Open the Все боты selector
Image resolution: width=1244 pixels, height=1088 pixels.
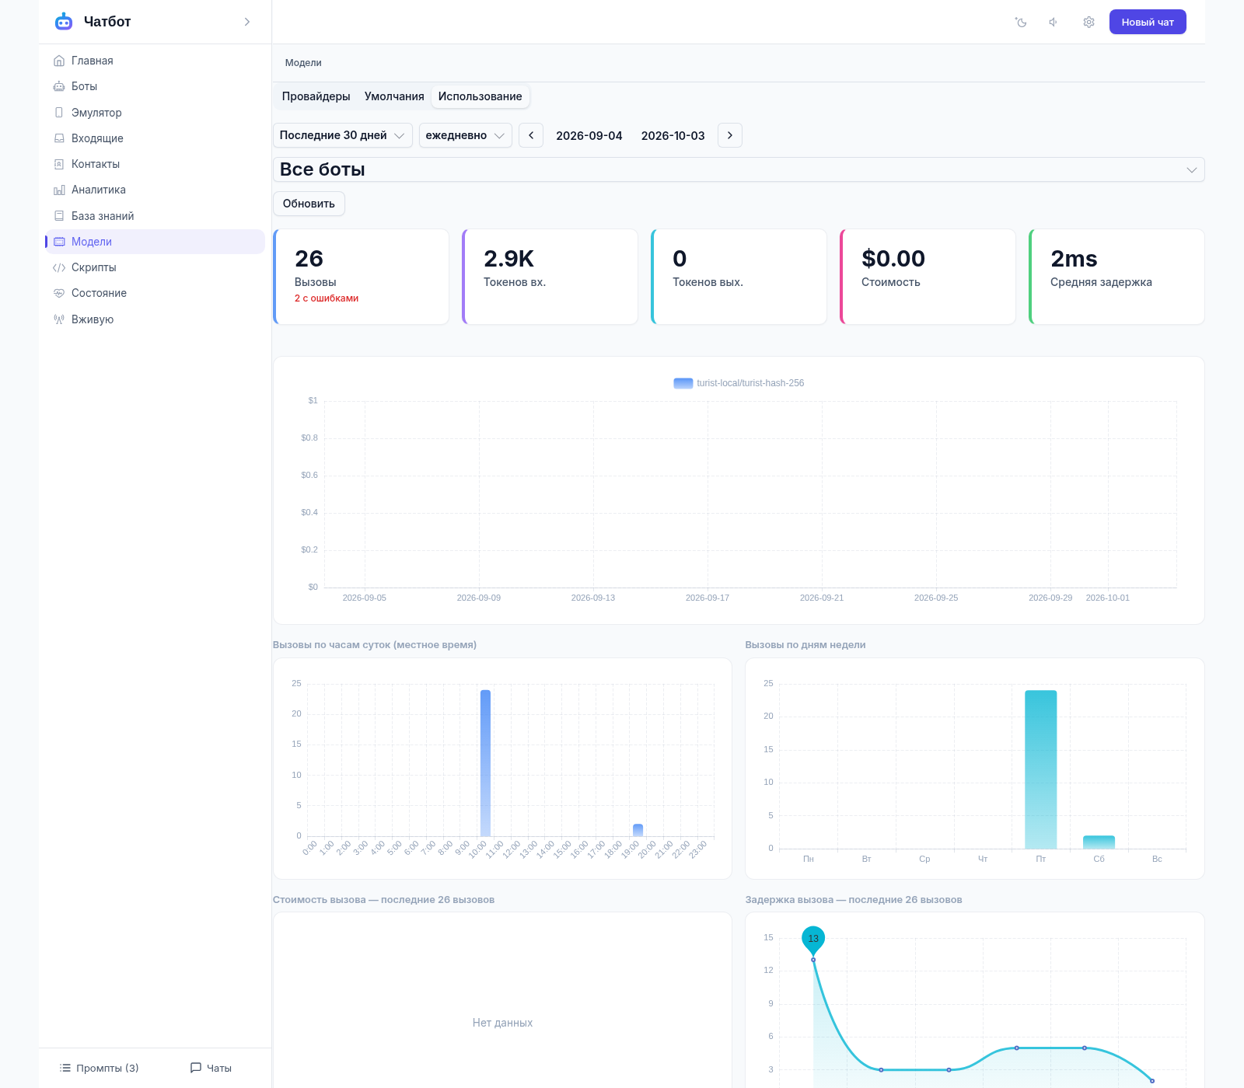click(739, 169)
